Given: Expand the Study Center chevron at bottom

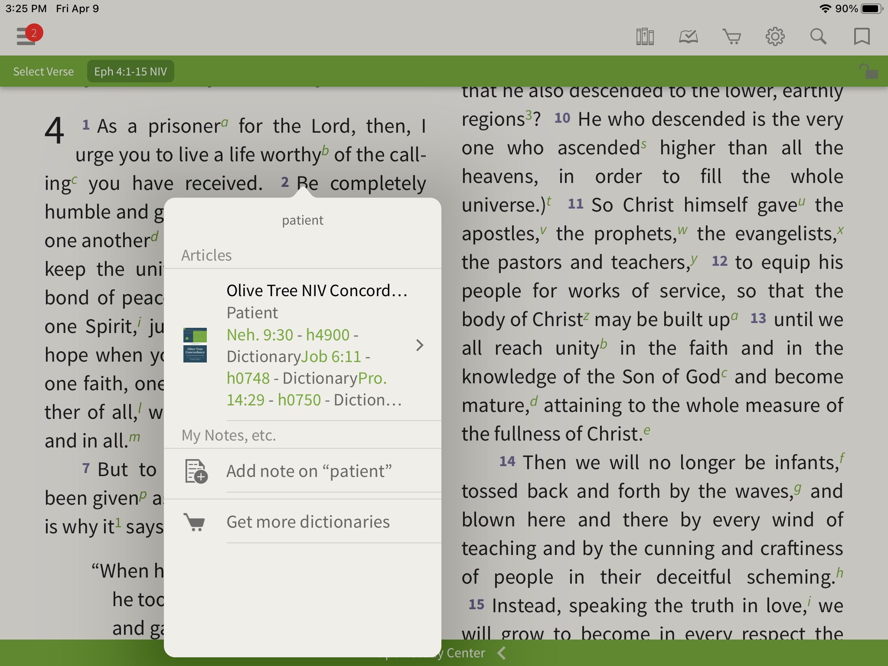Looking at the screenshot, I should pos(502,653).
